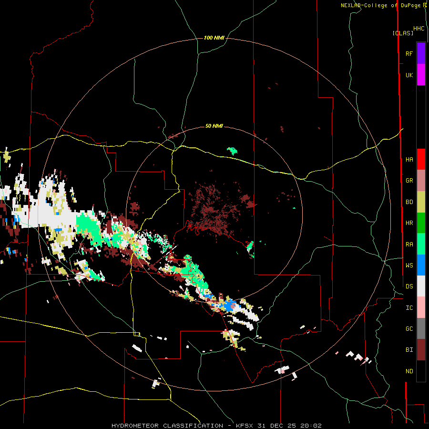Click the BI legend label
429x429 pixels.
(x=409, y=350)
